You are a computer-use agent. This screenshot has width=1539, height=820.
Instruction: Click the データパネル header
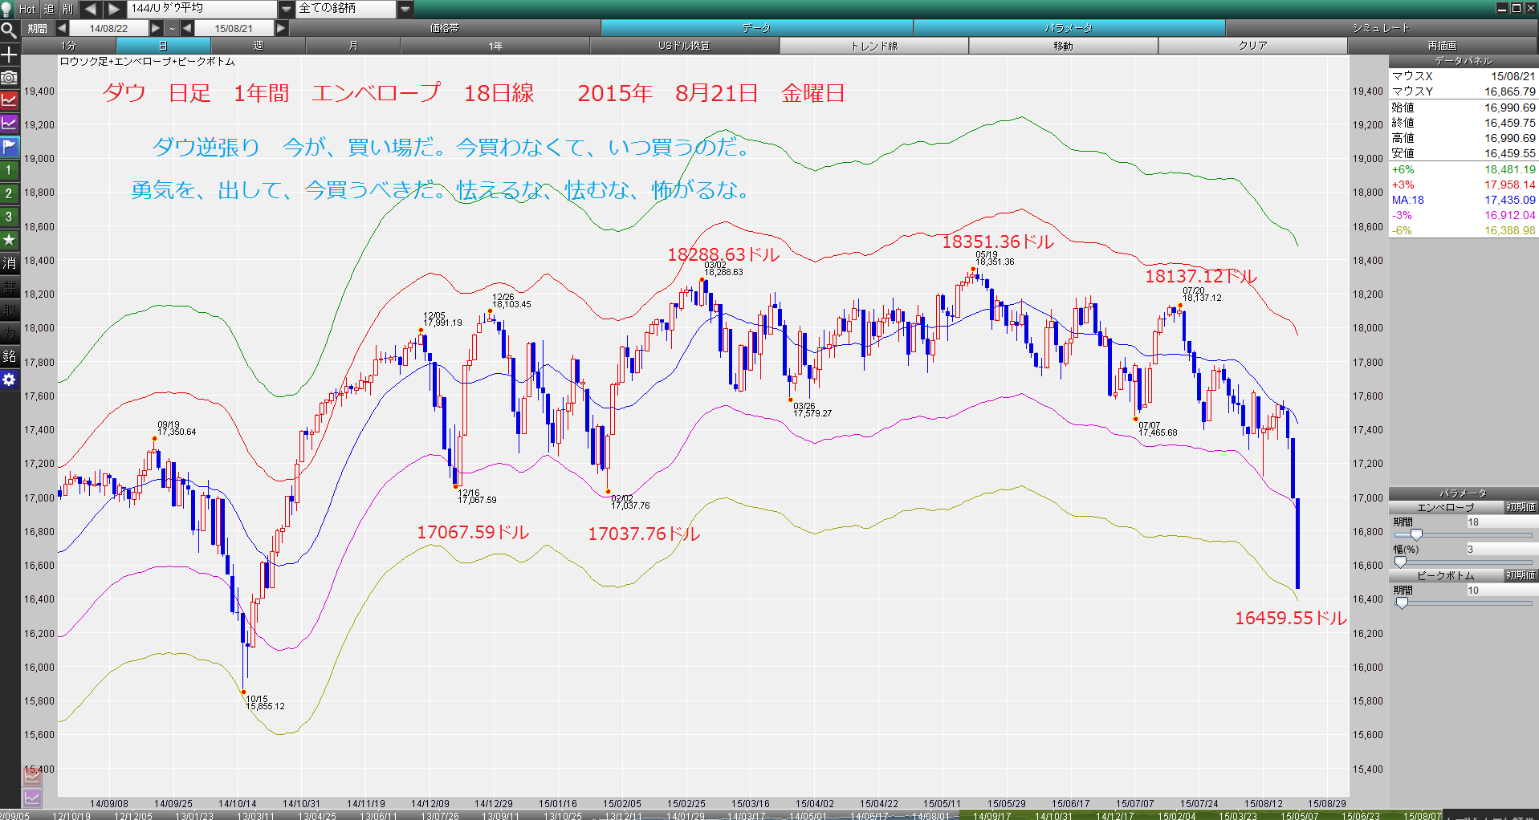pyautogui.click(x=1464, y=61)
